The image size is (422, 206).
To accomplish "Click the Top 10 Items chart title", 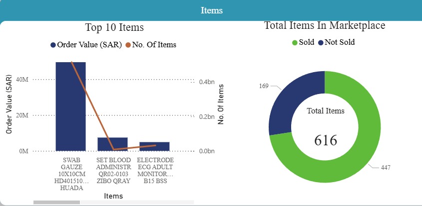I will pyautogui.click(x=114, y=27).
